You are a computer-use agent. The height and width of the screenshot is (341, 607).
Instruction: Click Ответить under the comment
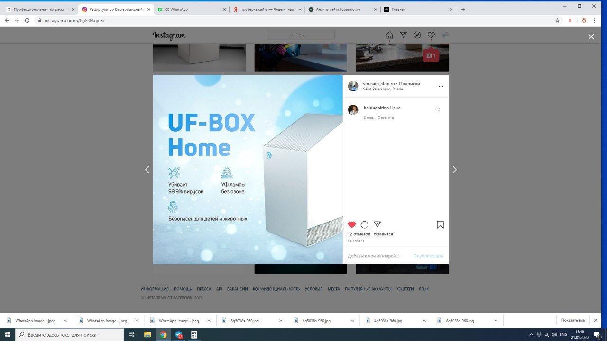[386, 117]
